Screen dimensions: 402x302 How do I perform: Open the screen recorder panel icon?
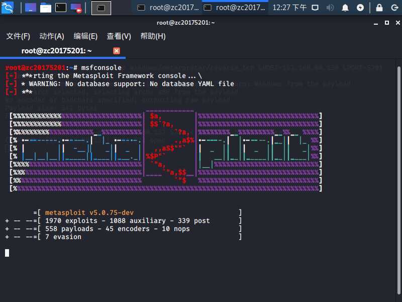coord(76,8)
